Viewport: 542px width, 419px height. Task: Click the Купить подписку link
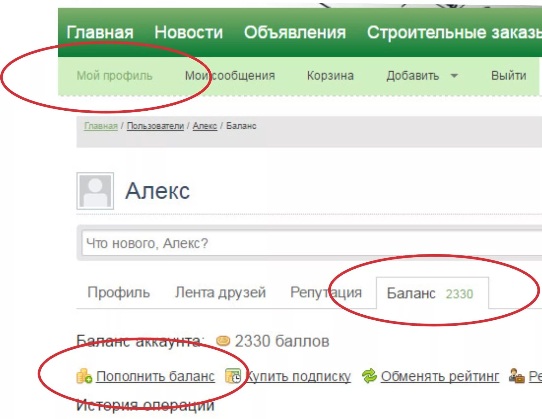tap(298, 376)
